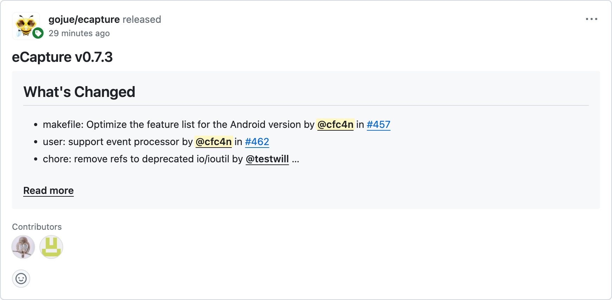Open pull request #462
The width and height of the screenshot is (612, 300).
click(257, 142)
